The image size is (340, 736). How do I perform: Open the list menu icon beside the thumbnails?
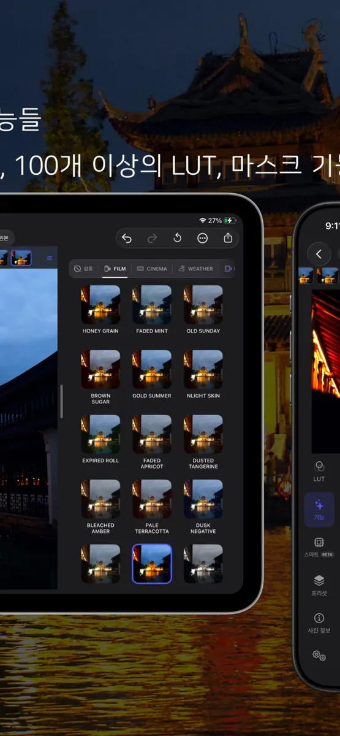tap(50, 258)
